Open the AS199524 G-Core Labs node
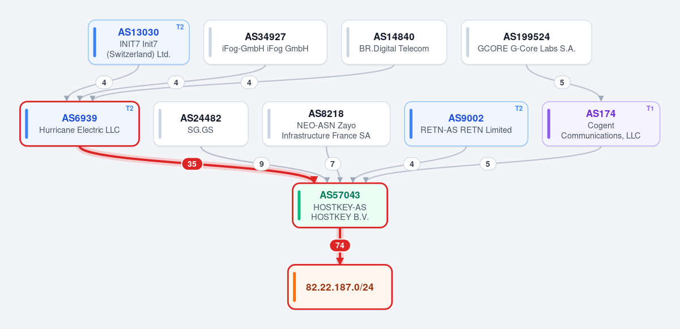 point(526,42)
